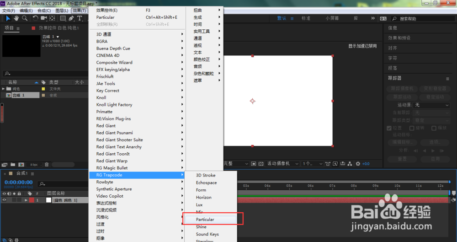Open the 运动源 dropdown in tracker

[x=431, y=105]
